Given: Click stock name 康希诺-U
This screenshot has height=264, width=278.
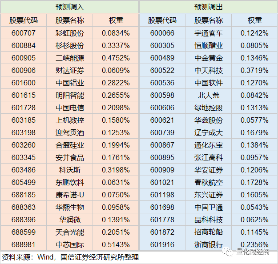Looking at the screenshot, I should pos(70,195).
